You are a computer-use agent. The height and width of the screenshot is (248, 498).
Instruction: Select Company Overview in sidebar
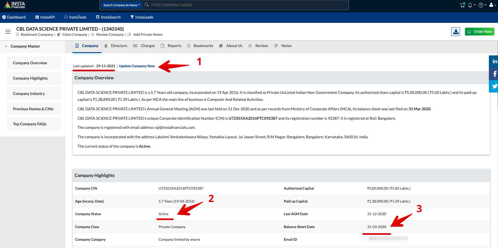point(34,63)
